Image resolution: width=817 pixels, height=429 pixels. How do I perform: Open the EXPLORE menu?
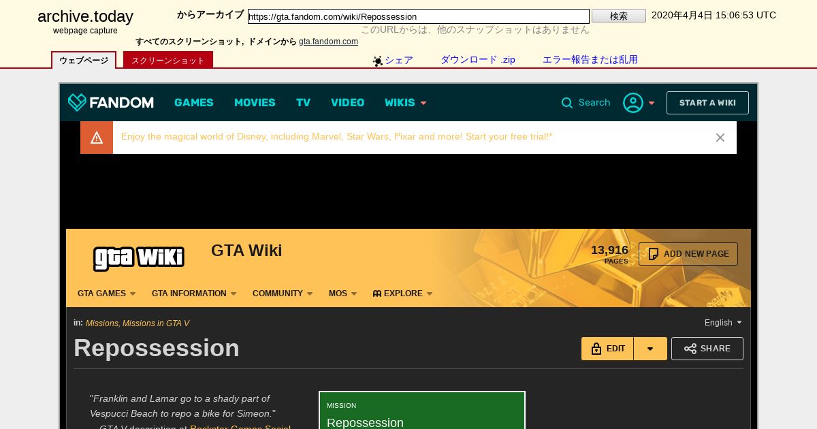point(403,293)
